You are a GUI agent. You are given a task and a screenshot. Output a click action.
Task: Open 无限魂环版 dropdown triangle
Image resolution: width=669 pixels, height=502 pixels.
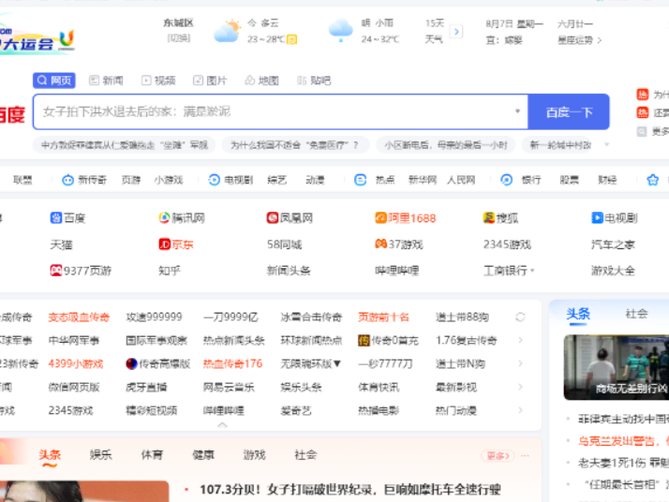tap(337, 363)
